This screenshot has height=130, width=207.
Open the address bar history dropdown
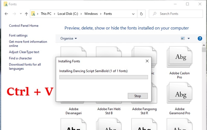pyautogui.click(x=133, y=14)
